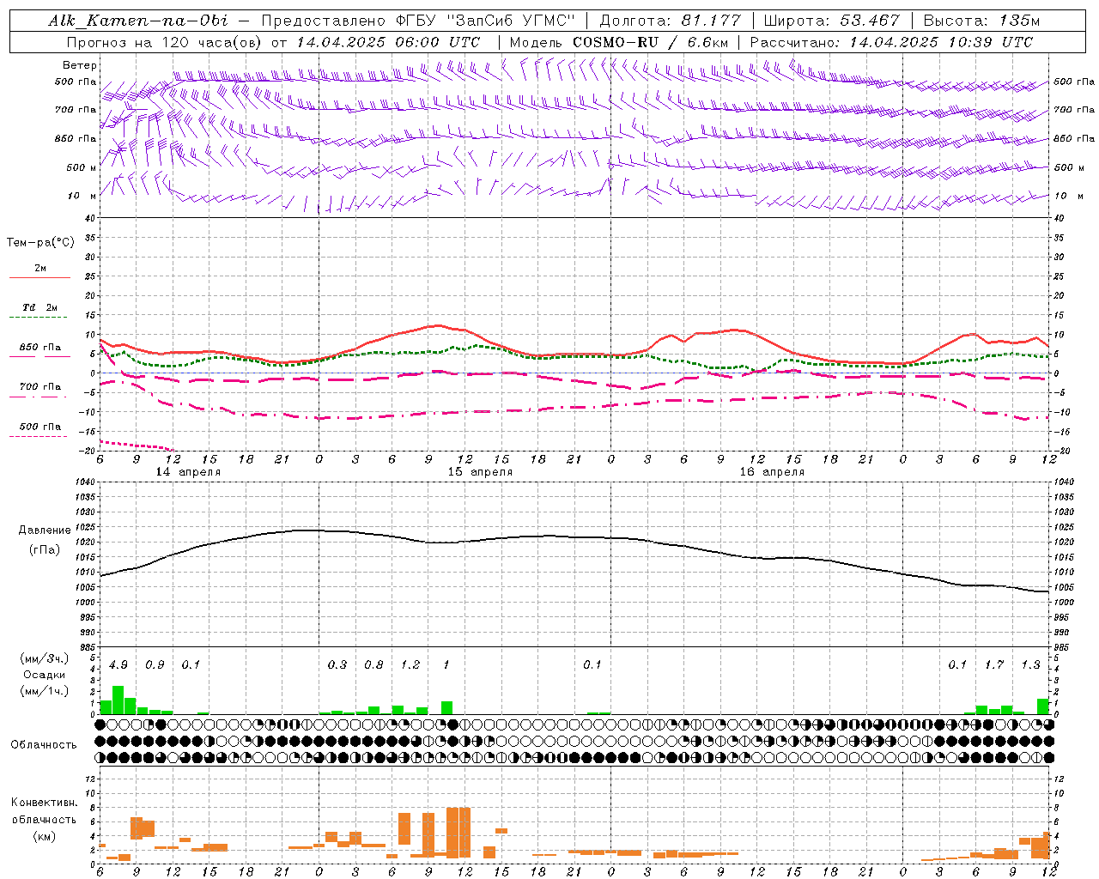Select the 0.8 precipitation total
Screen dimensions: 1099x879
pos(373,665)
